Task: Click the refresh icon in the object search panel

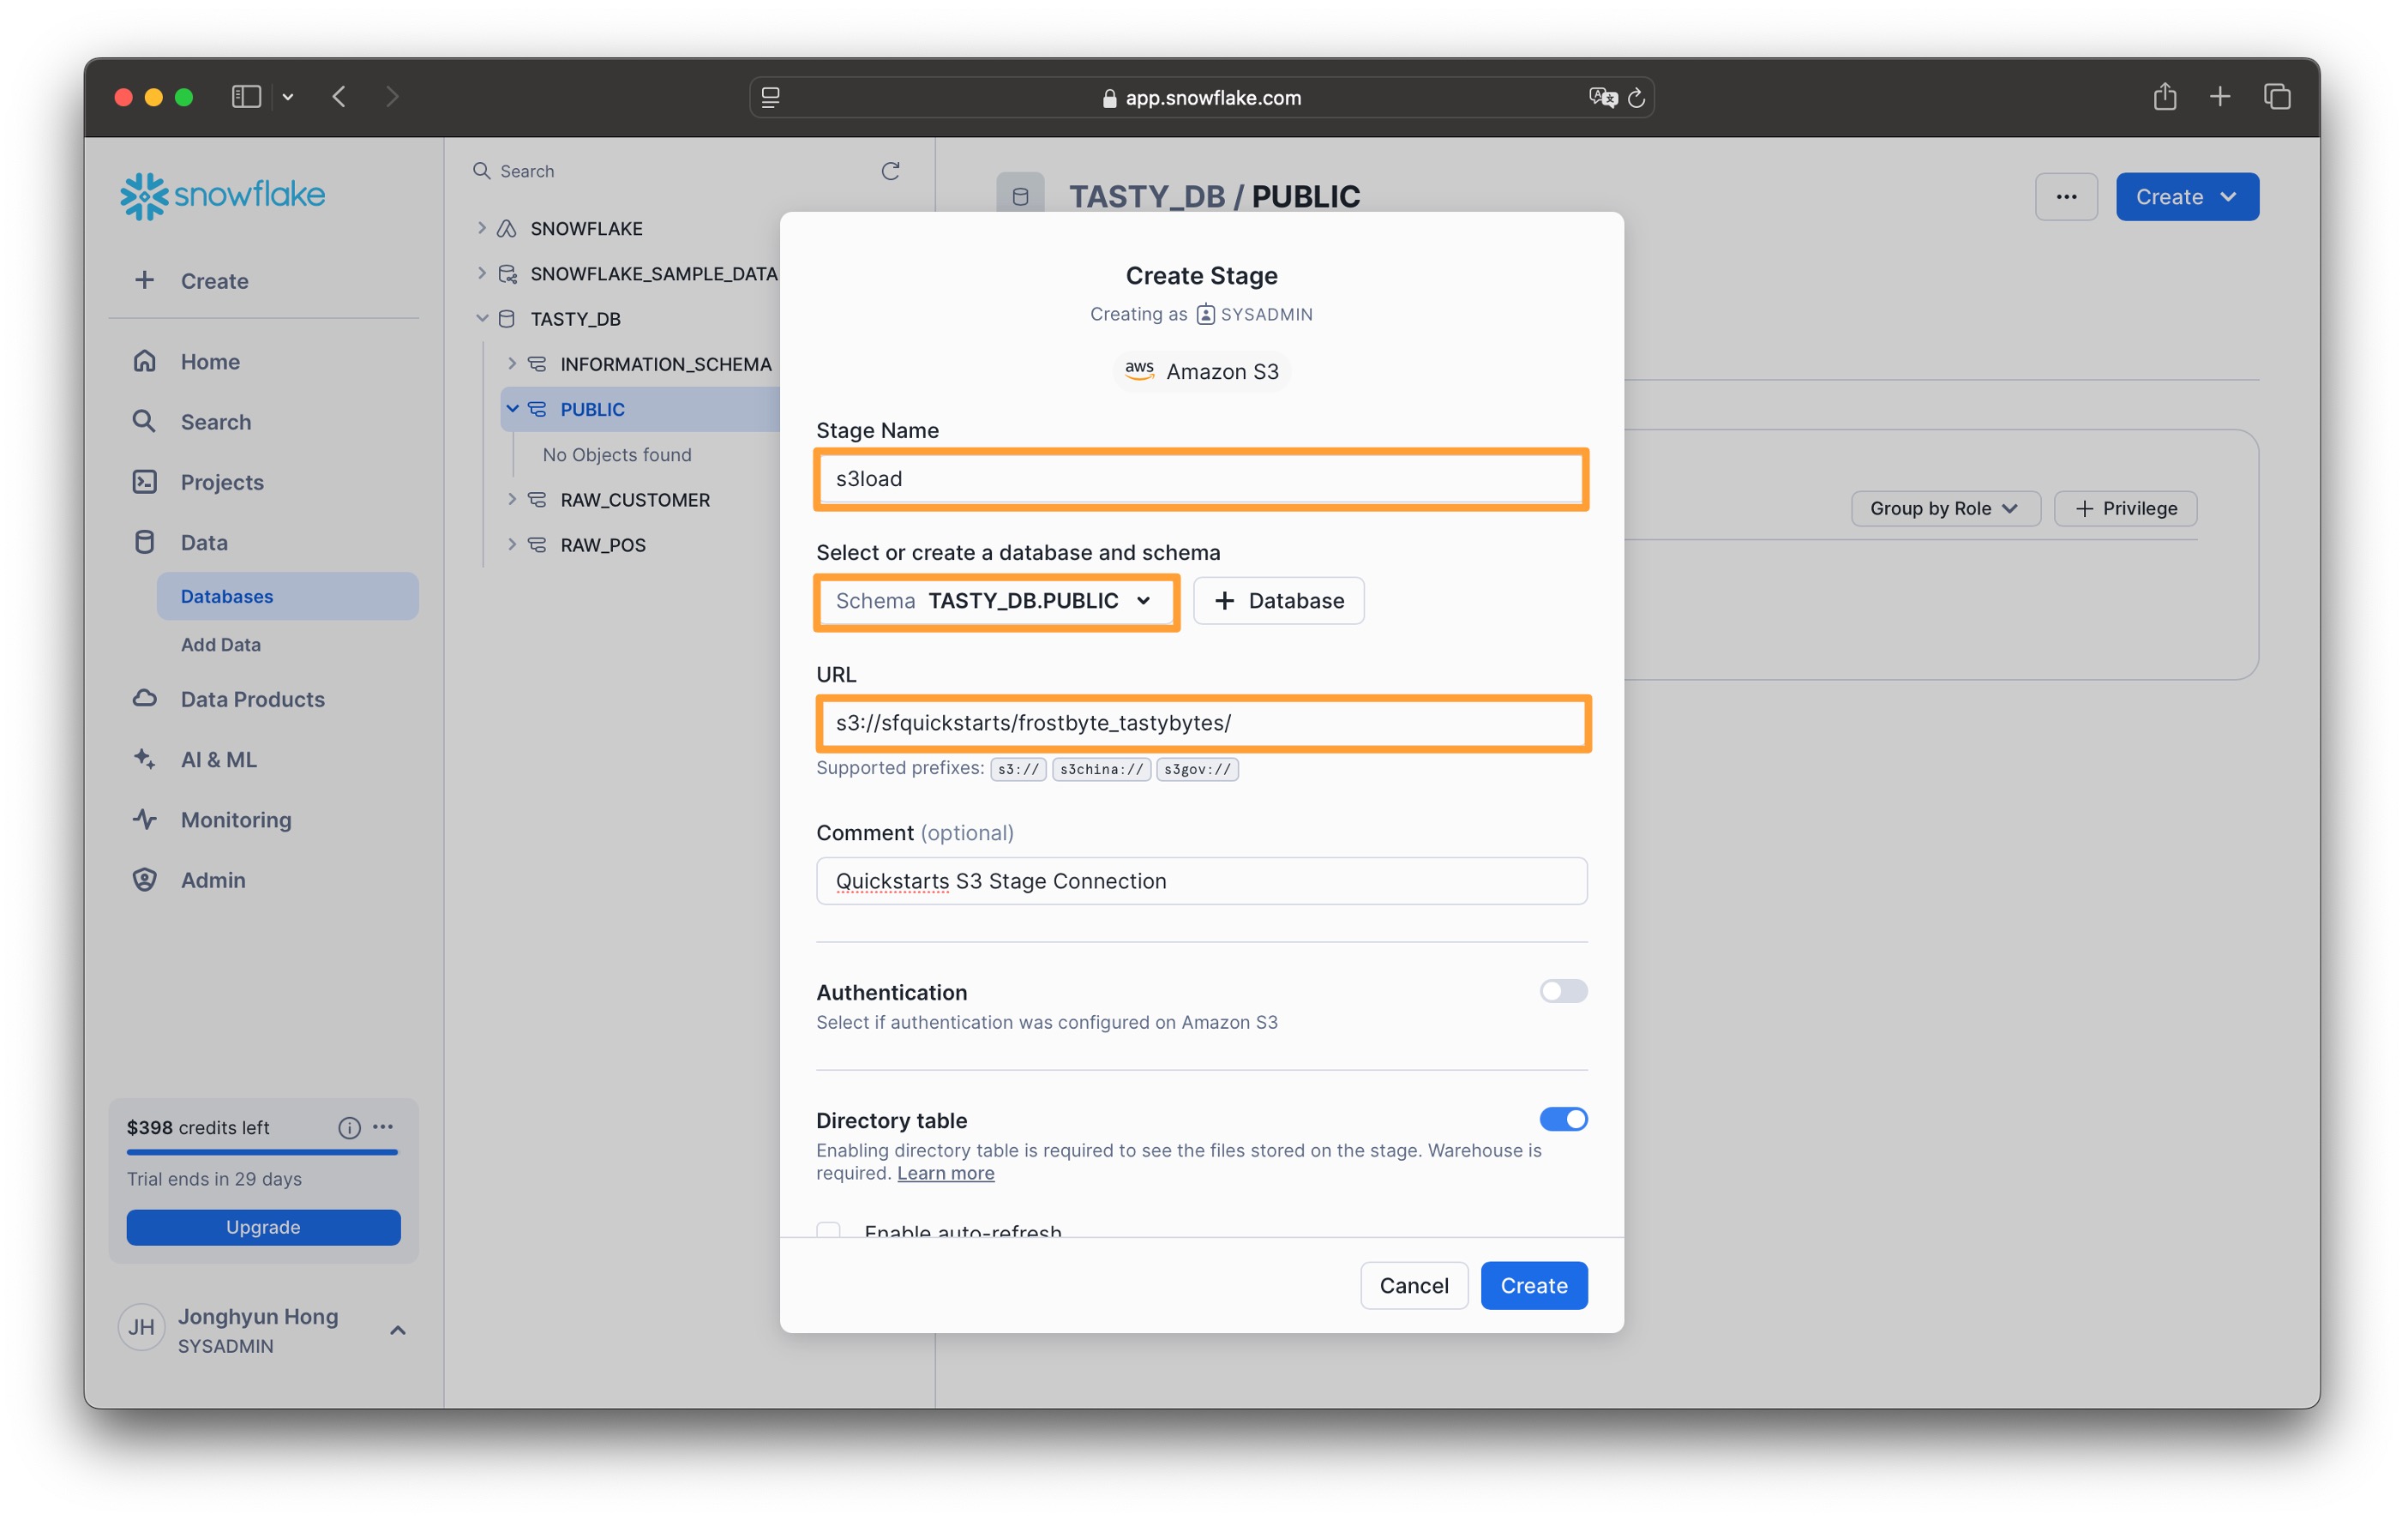Action: click(890, 171)
